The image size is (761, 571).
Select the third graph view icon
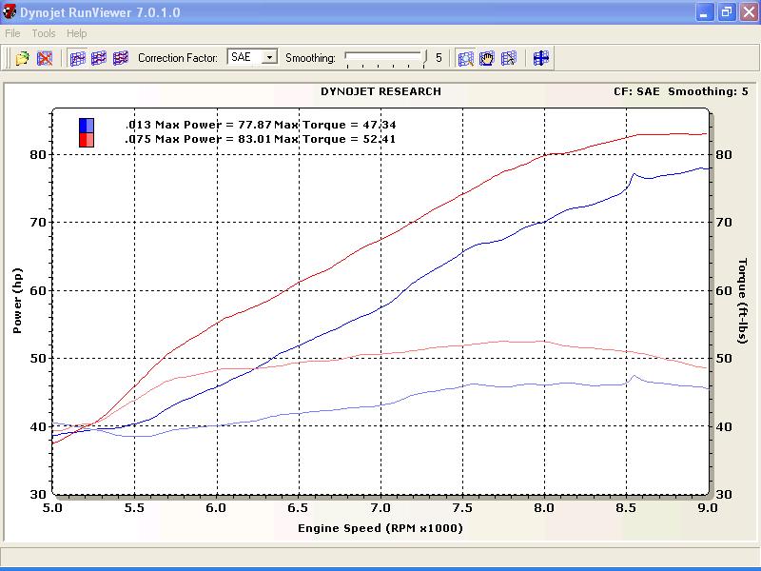pos(121,58)
